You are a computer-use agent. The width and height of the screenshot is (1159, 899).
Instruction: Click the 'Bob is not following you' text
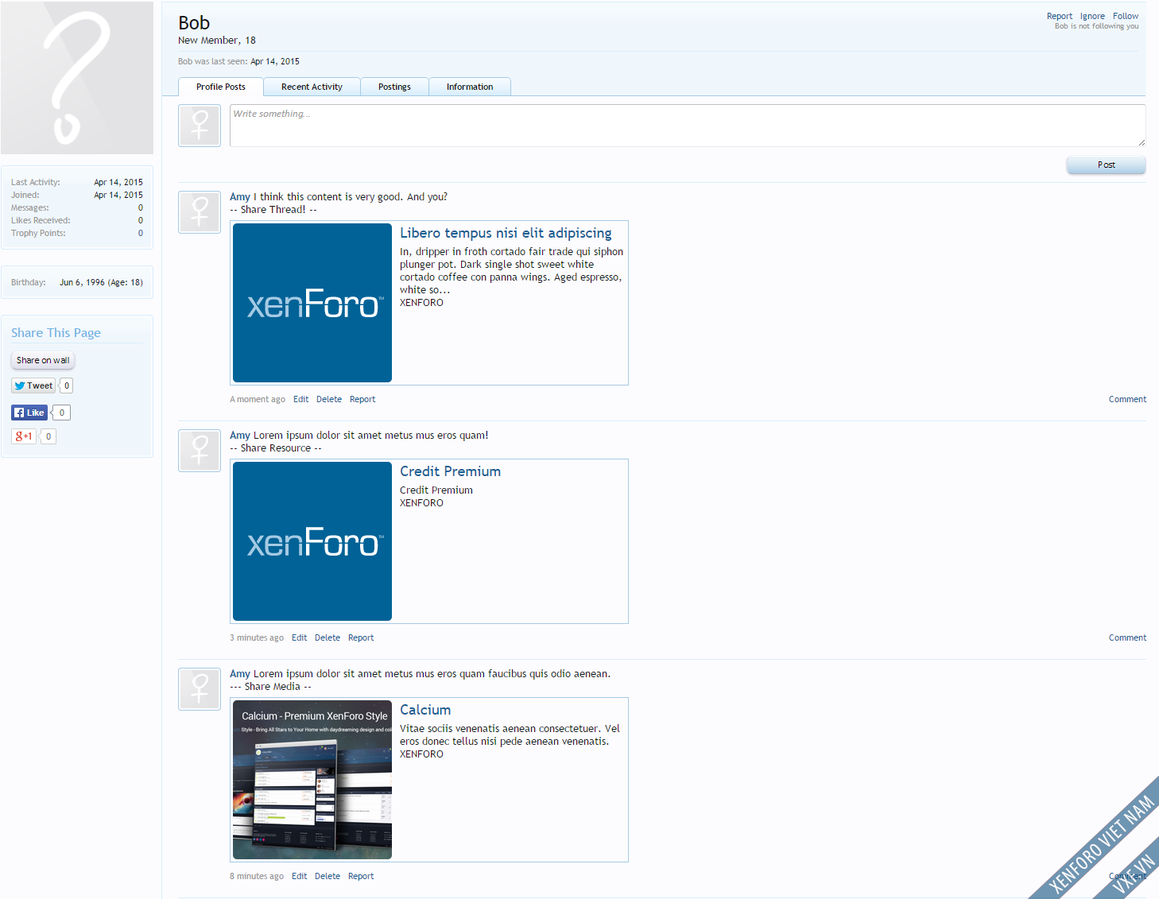[x=1096, y=26]
